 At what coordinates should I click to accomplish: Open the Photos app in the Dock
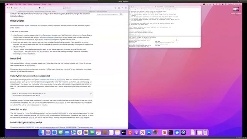[86, 132]
